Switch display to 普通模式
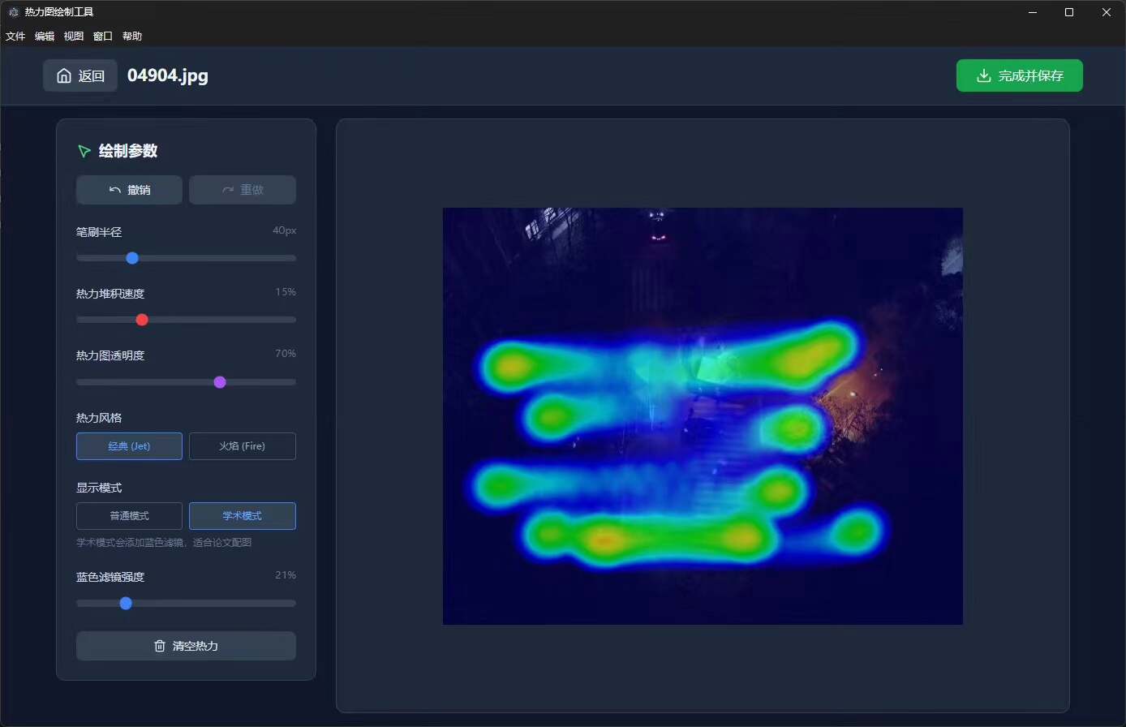The height and width of the screenshot is (727, 1126). 129,516
